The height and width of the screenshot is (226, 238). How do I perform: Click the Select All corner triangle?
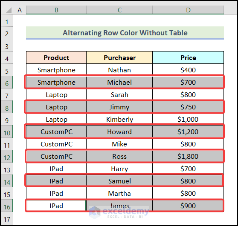point(9,10)
